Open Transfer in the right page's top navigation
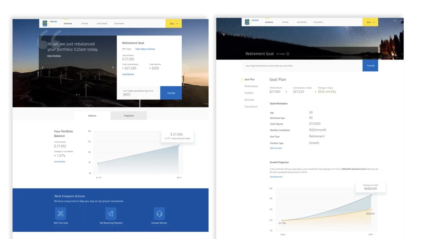Image resolution: width=425 pixels, height=239 pixels. 285,22
